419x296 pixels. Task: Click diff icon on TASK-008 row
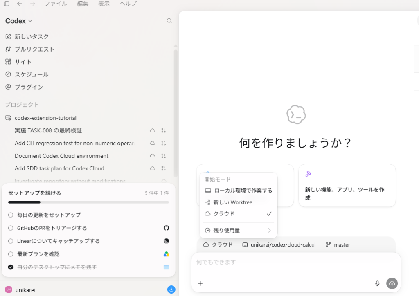[164, 130]
